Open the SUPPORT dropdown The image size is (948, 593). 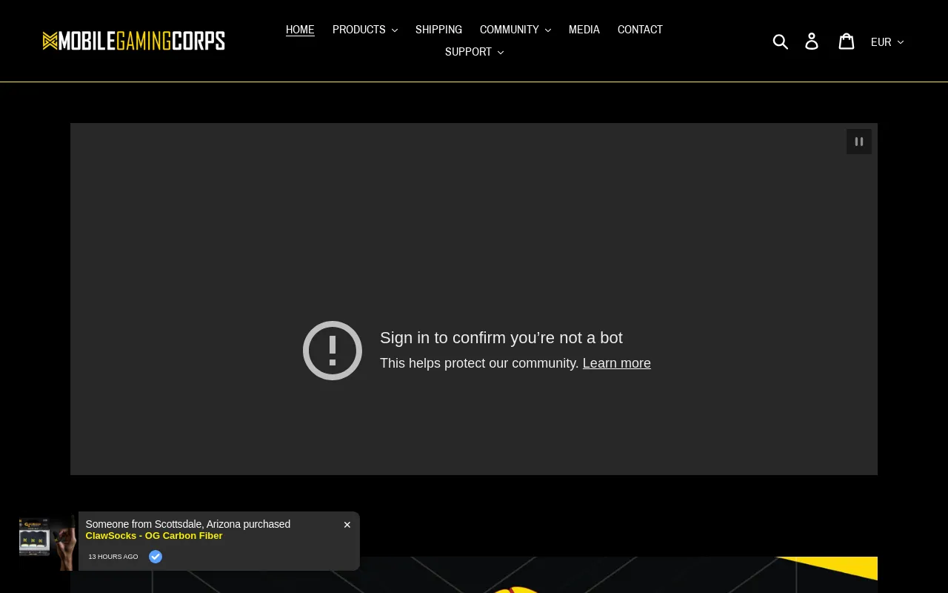pos(474,52)
